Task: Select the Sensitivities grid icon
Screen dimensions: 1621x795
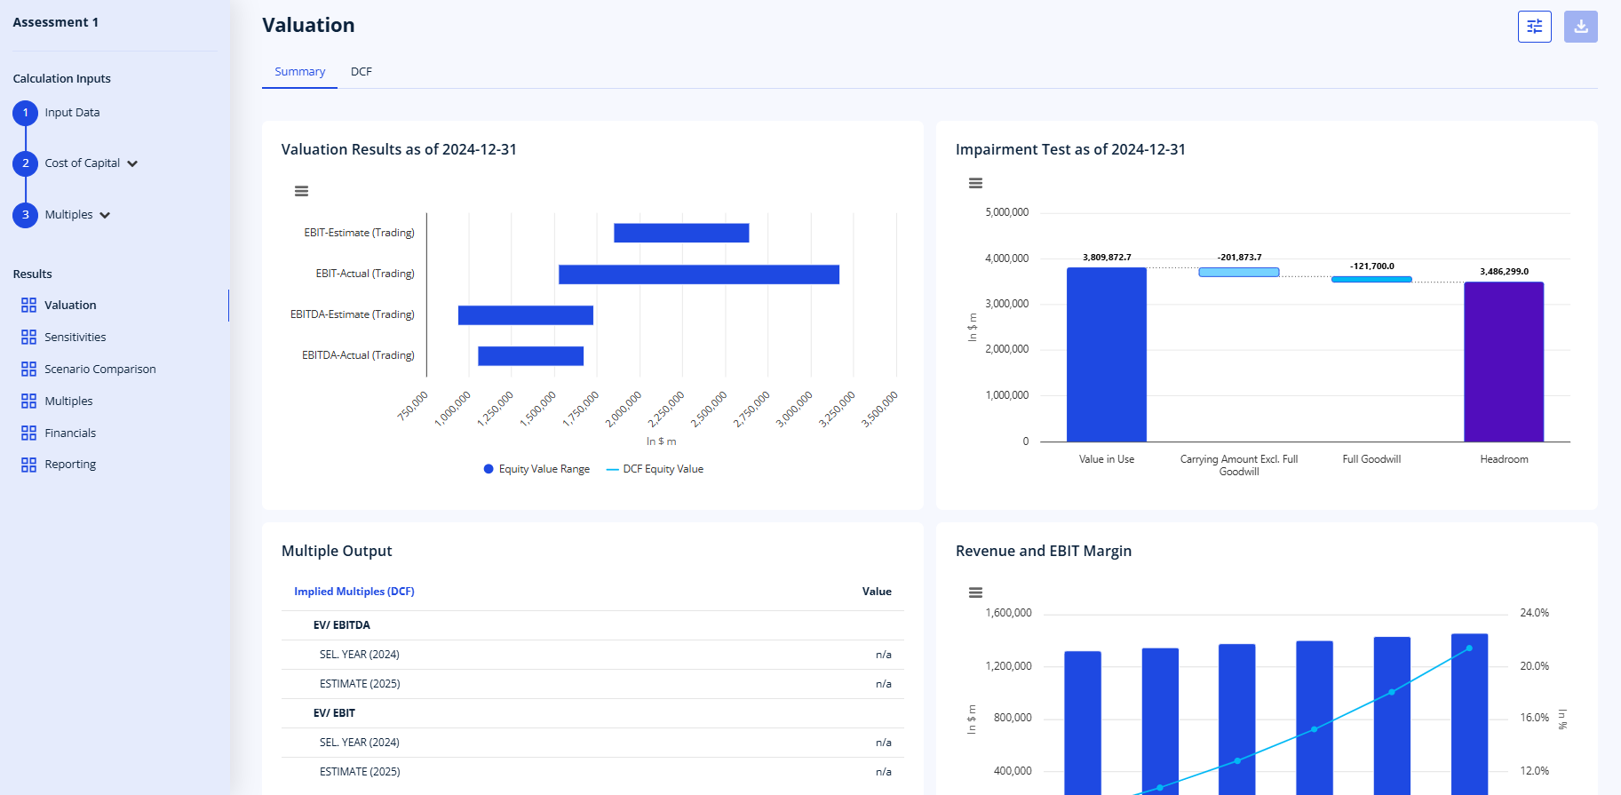Action: pyautogui.click(x=28, y=338)
